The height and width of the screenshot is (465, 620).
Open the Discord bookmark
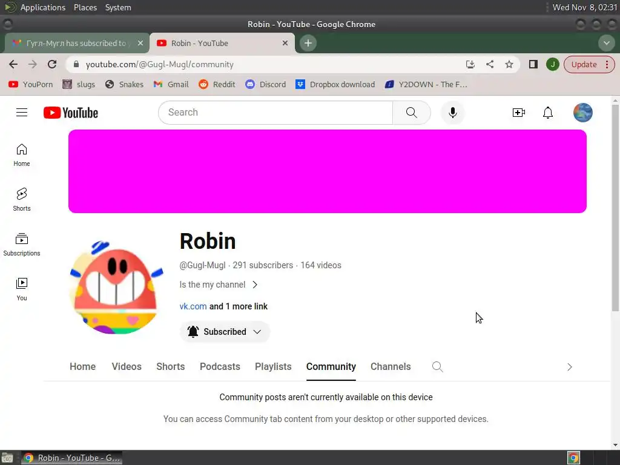pyautogui.click(x=266, y=84)
